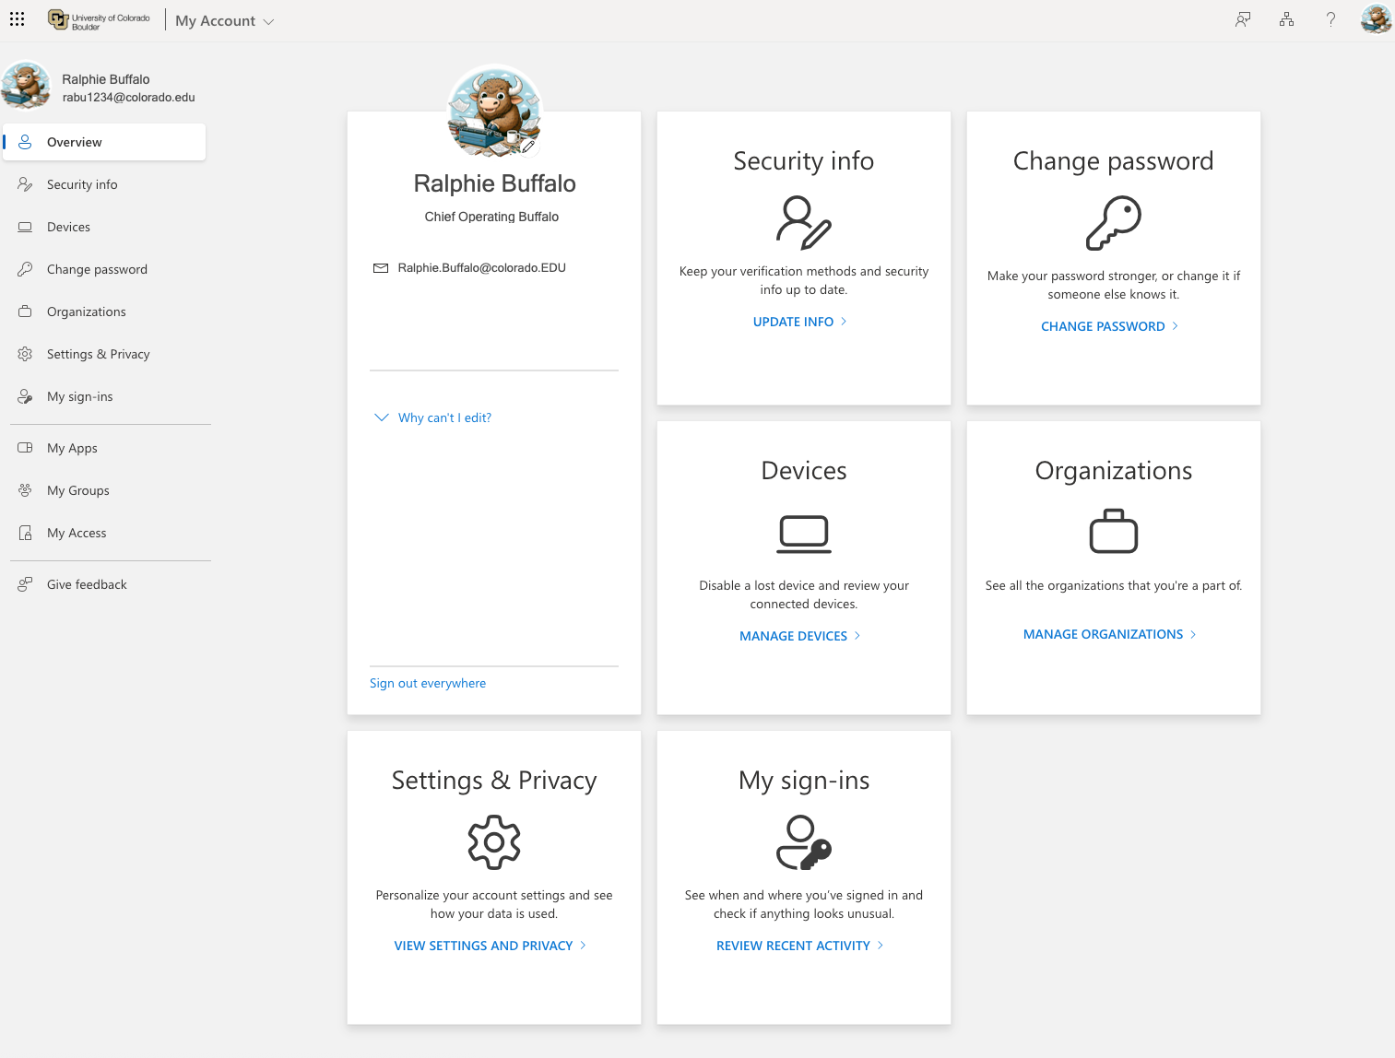Image resolution: width=1395 pixels, height=1058 pixels.
Task: Open My Groups in the sidebar
Action: pyautogui.click(x=78, y=490)
